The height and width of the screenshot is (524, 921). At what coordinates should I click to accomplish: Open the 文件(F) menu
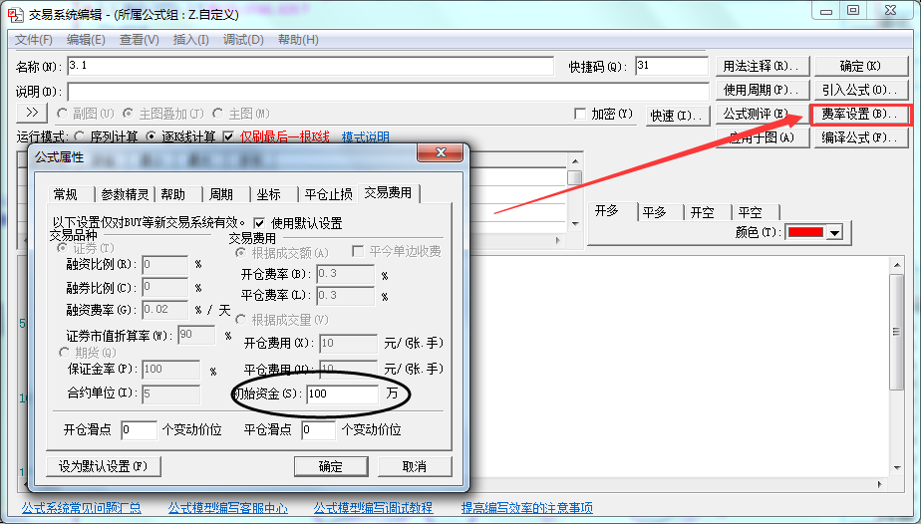click(x=34, y=39)
